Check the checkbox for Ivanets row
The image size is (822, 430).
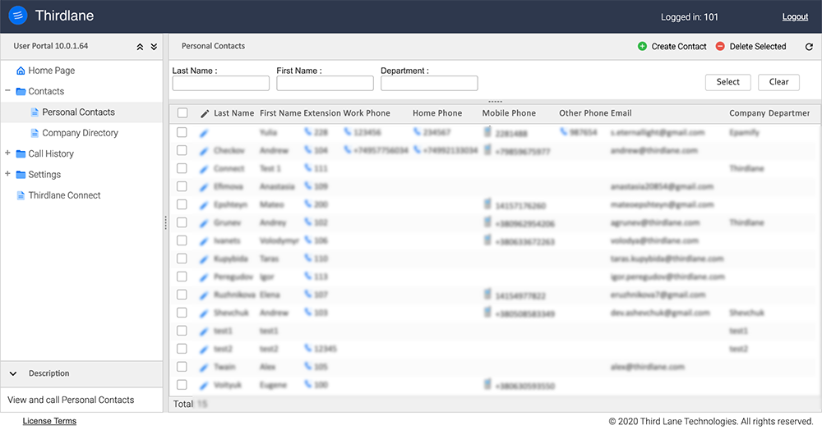(x=182, y=240)
